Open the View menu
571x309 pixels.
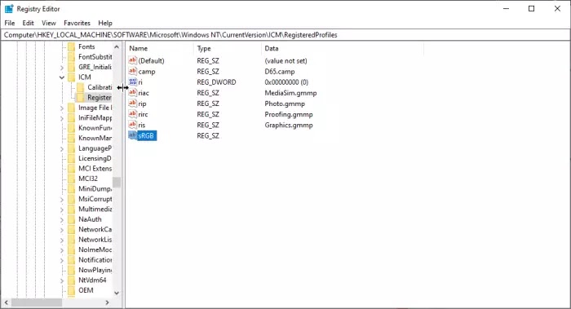[x=49, y=23]
